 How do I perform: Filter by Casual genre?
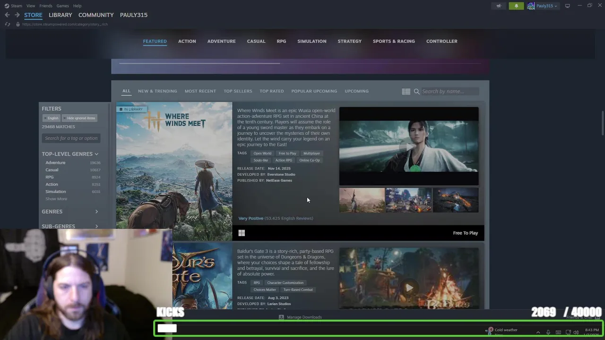pos(73,170)
